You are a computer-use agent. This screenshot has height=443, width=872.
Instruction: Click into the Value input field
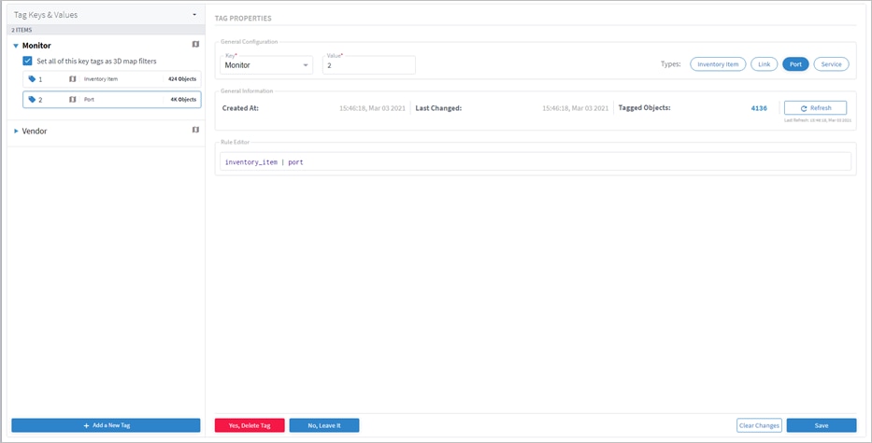(x=369, y=65)
